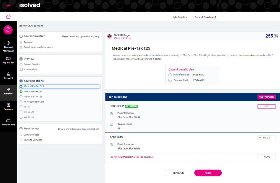This screenshot has width=280, height=183.
Task: Click the step 2 Preview circle icon
Action: [x=21, y=59]
